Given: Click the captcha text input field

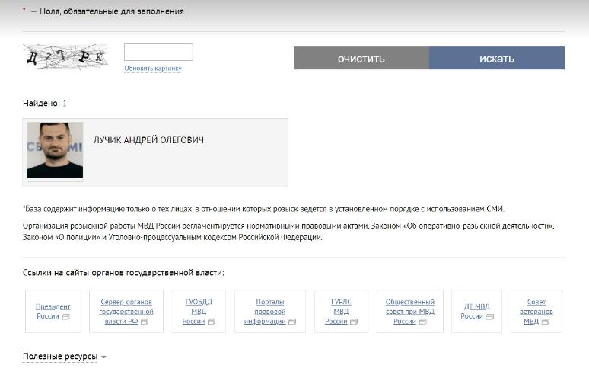Looking at the screenshot, I should coord(158,52).
